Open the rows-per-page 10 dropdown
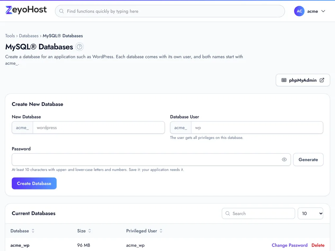The height and width of the screenshot is (251, 335). [x=310, y=213]
